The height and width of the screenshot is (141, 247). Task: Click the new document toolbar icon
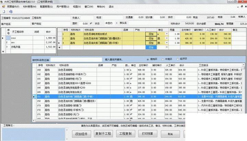point(4,12)
